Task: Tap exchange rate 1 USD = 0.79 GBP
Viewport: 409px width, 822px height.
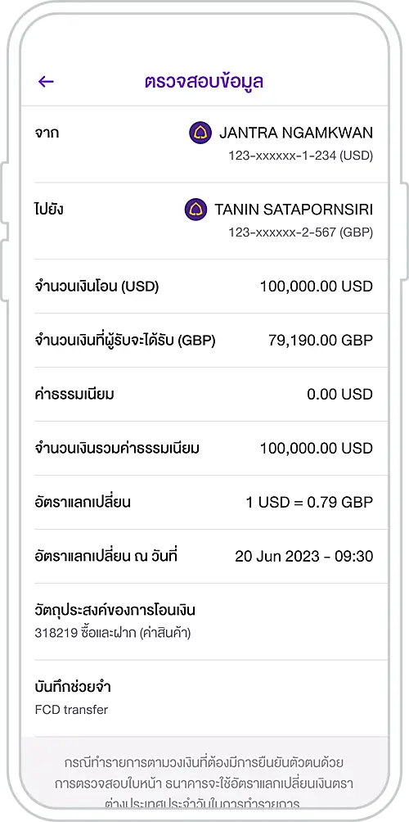Action: coord(309,502)
